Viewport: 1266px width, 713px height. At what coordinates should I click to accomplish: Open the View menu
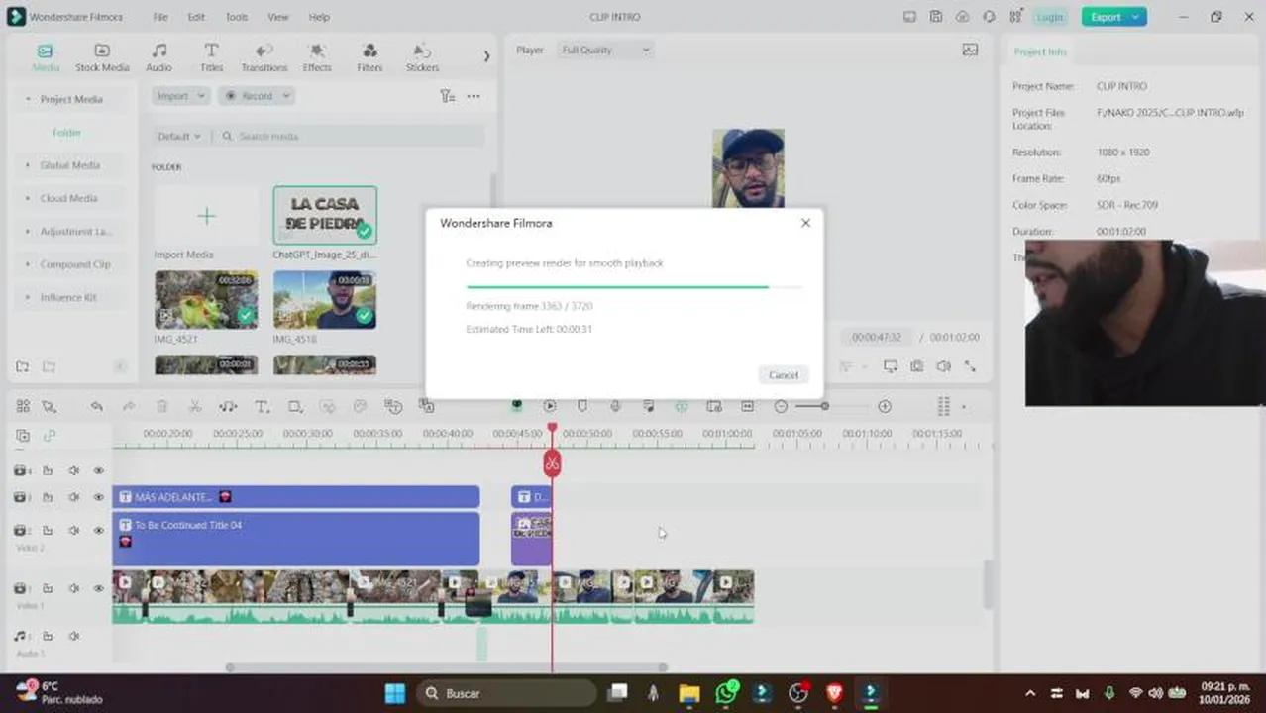tap(278, 17)
